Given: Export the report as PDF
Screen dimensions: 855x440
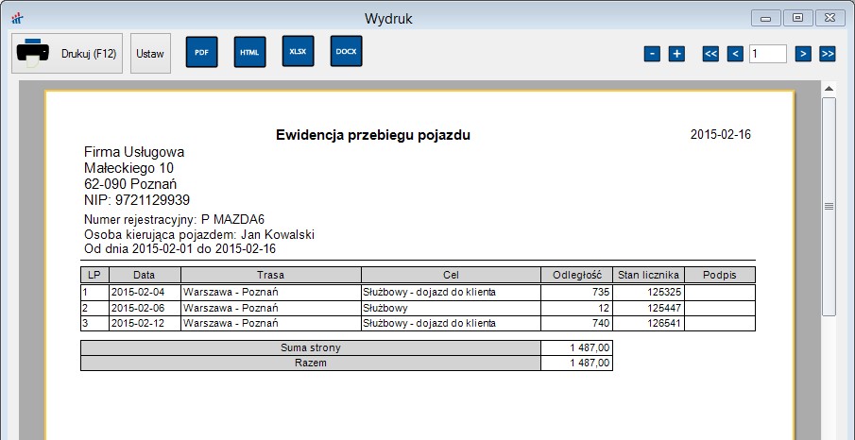Looking at the screenshot, I should [201, 53].
